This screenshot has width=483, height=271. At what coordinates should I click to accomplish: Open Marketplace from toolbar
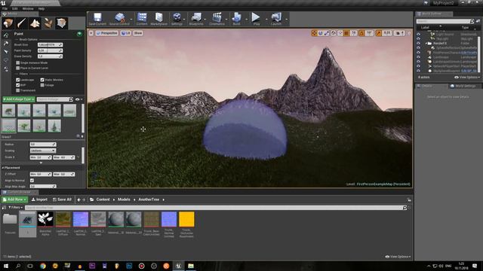pos(159,19)
